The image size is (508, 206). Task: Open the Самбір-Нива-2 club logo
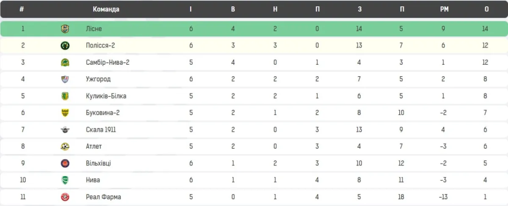click(x=65, y=63)
